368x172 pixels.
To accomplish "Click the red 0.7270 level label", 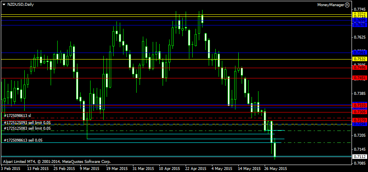I will [359, 121].
